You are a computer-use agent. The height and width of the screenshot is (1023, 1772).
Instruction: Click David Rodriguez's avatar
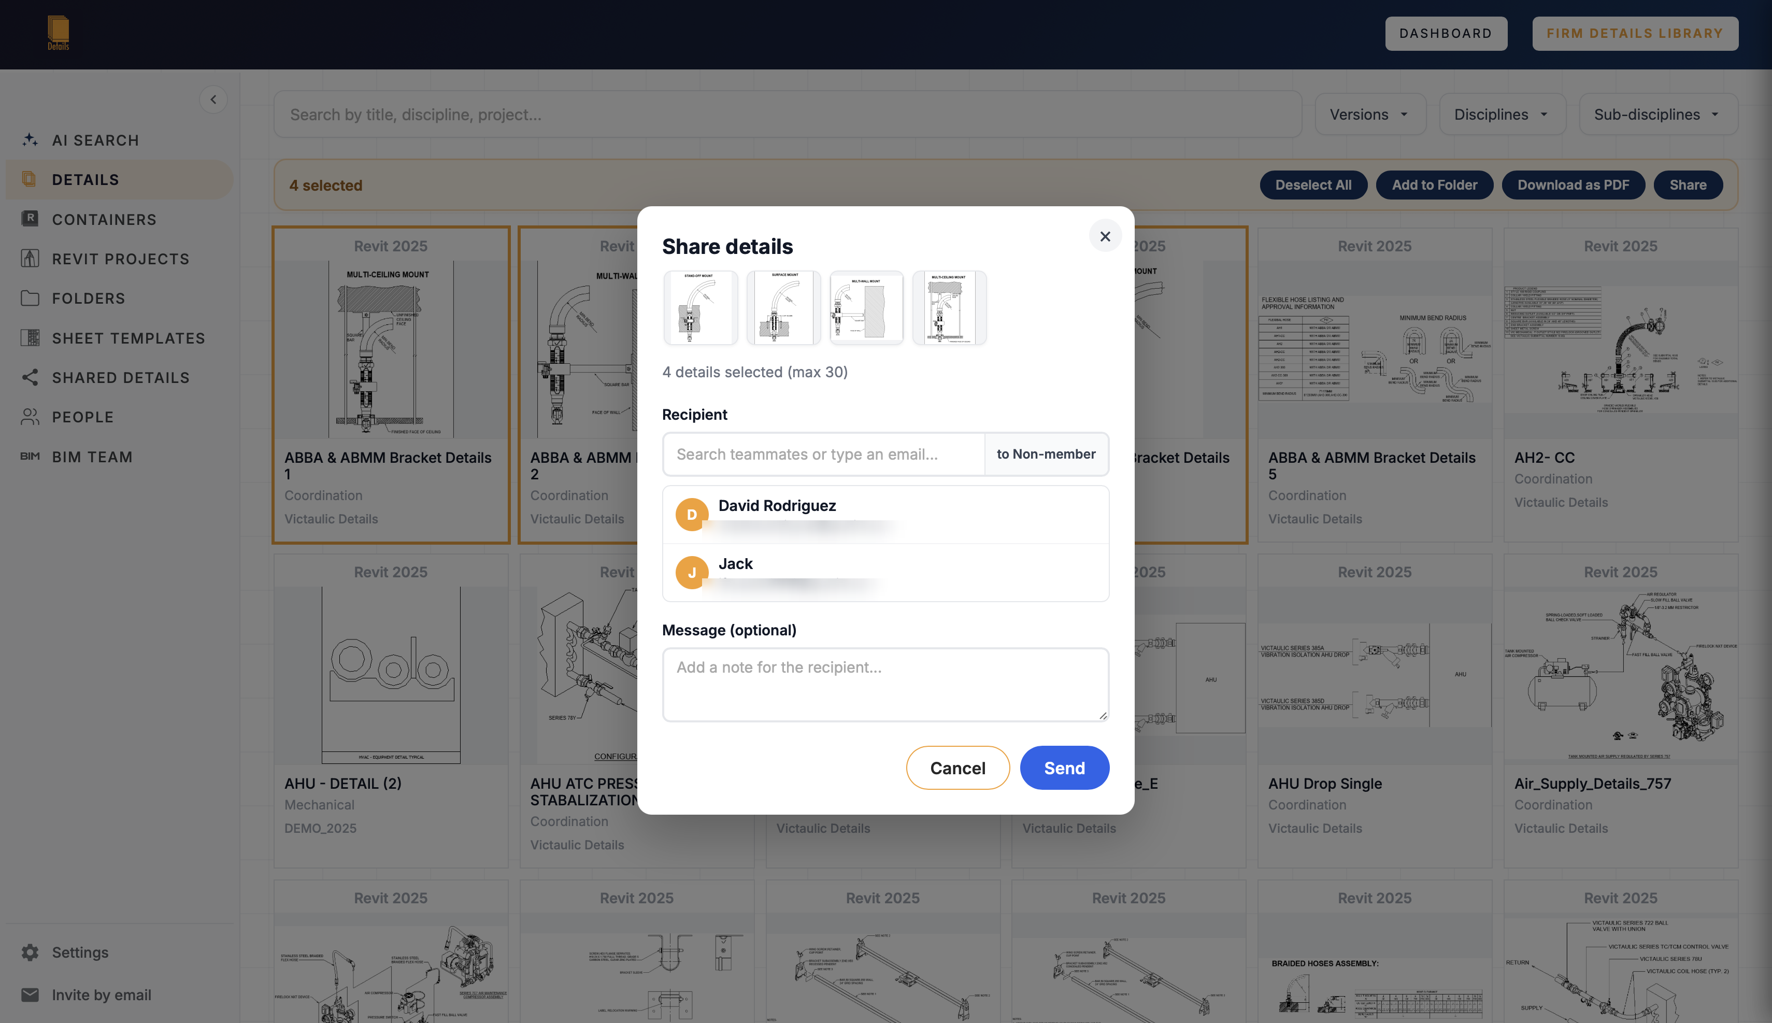692,514
